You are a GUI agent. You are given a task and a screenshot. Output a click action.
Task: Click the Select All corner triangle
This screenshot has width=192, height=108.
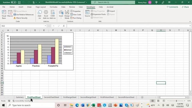(2, 30)
